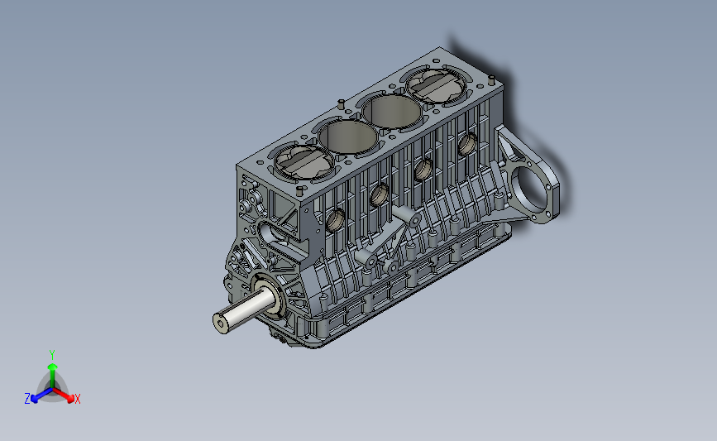This screenshot has height=441, width=717.
Task: Select the green Y axis of the triad
Action: click(x=52, y=375)
